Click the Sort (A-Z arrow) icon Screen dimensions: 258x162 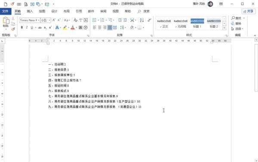[x=141, y=20]
